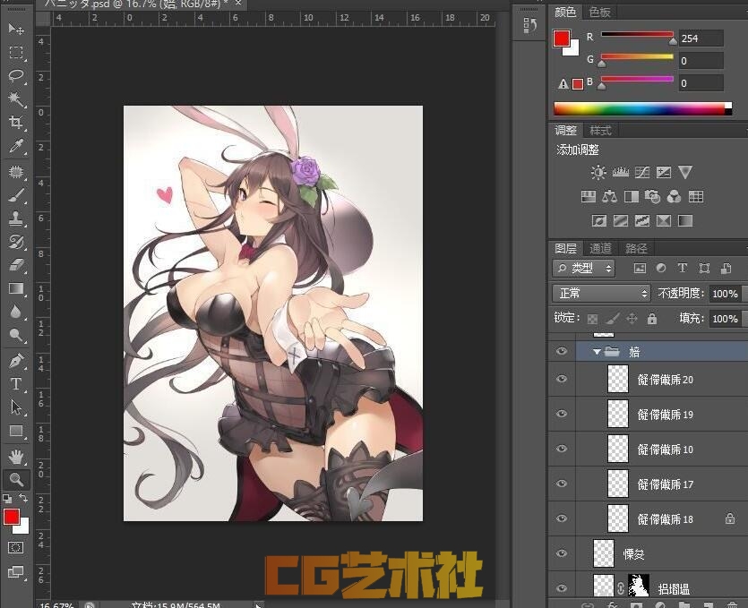Swap foreground and background colors
Viewport: 748px width, 608px height.
[23, 499]
